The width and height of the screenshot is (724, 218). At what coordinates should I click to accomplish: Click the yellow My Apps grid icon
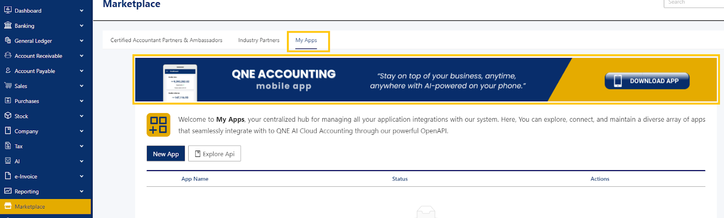coord(158,125)
